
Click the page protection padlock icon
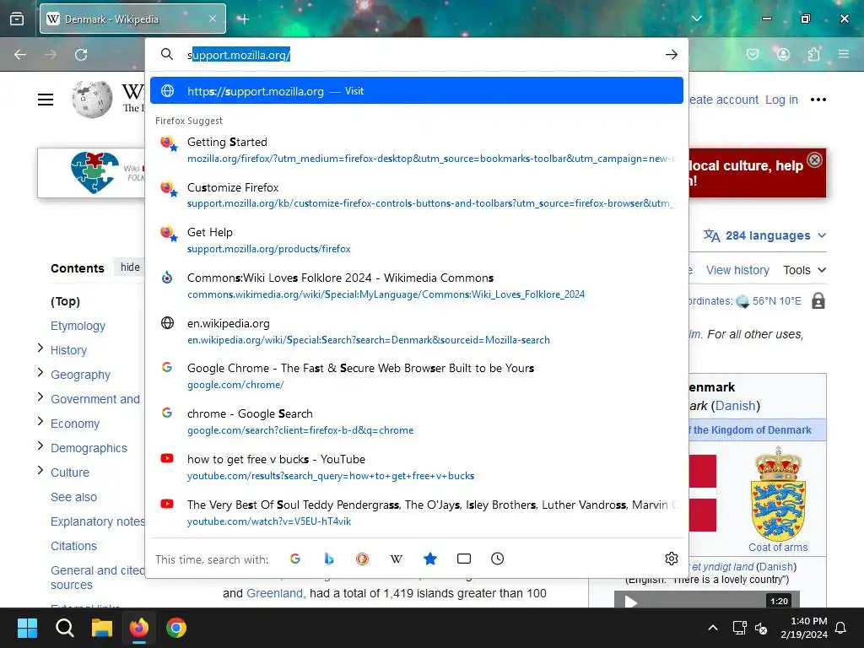pyautogui.click(x=818, y=301)
